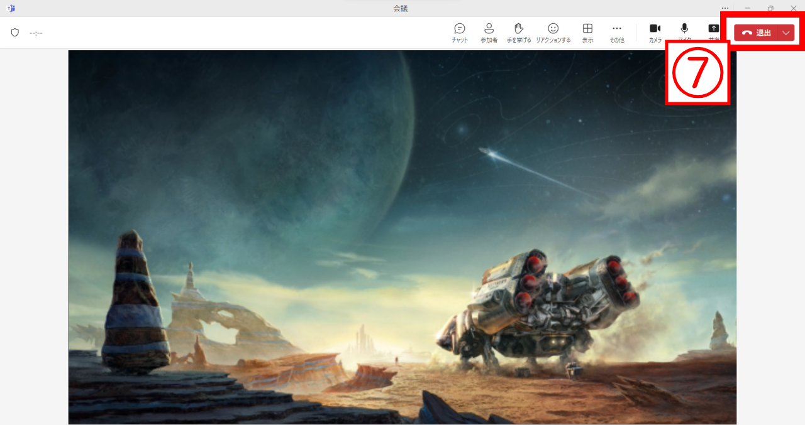Open the title bar ellipsis menu

[725, 8]
